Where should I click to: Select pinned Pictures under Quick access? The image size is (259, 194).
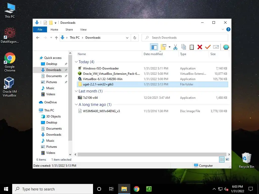51,82
